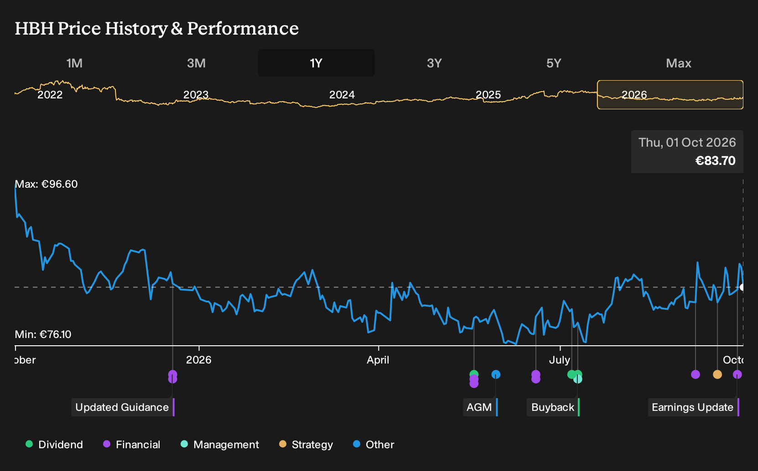Choose the 5Y time range
The image size is (758, 471).
(x=554, y=63)
